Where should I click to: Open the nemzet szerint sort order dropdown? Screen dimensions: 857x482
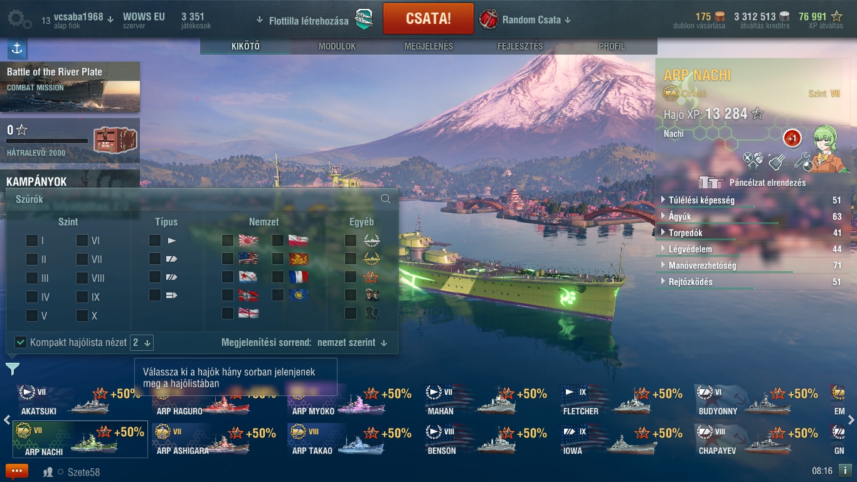[352, 343]
